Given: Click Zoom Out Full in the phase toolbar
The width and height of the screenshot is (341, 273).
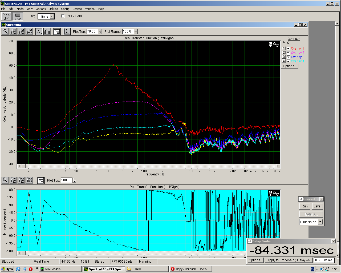Looking at the screenshot, I should coord(29,180).
